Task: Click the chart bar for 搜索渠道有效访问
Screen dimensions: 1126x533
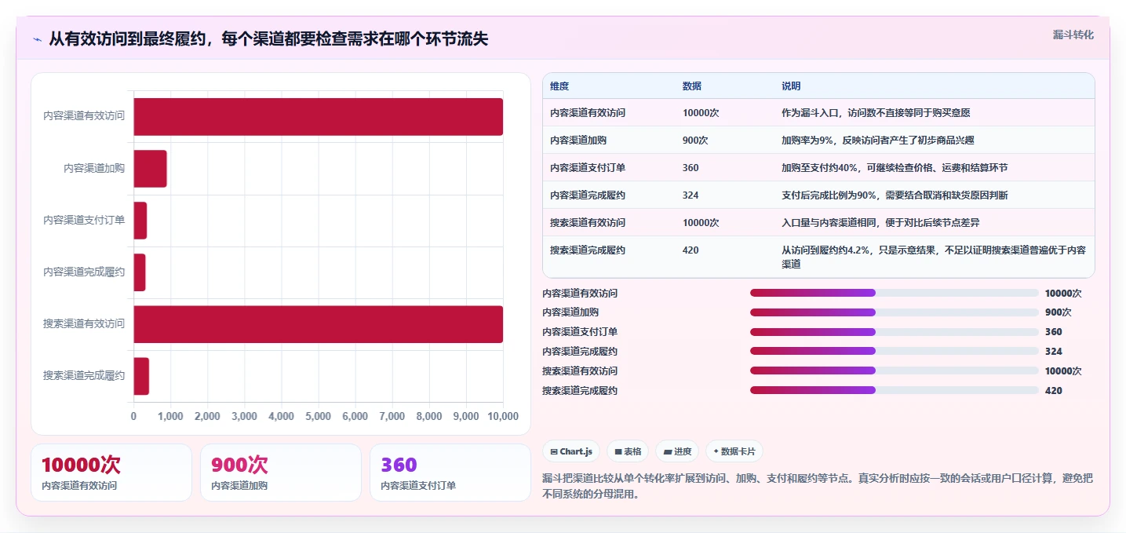Action: (318, 323)
